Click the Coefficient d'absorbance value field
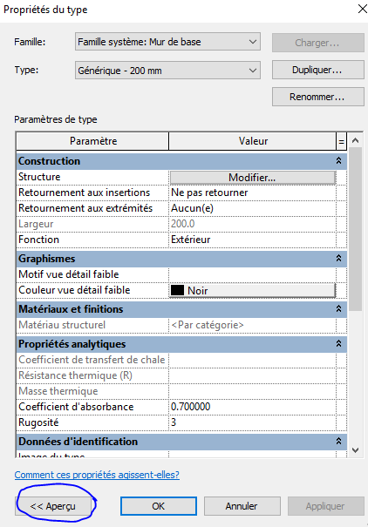Screen dimensions: 368x527 point(252,407)
